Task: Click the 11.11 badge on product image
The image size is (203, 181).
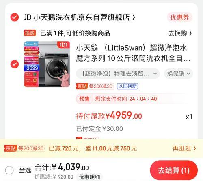Action: coord(63,44)
